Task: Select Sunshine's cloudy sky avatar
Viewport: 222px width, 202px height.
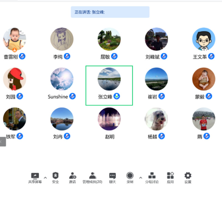Action: [62, 79]
